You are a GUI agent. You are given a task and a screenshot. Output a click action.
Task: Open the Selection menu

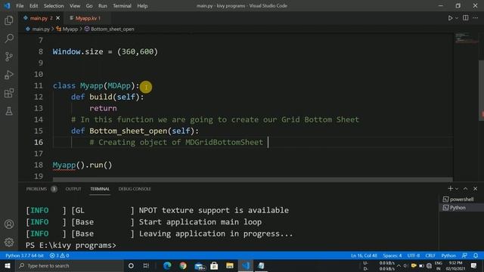54,6
